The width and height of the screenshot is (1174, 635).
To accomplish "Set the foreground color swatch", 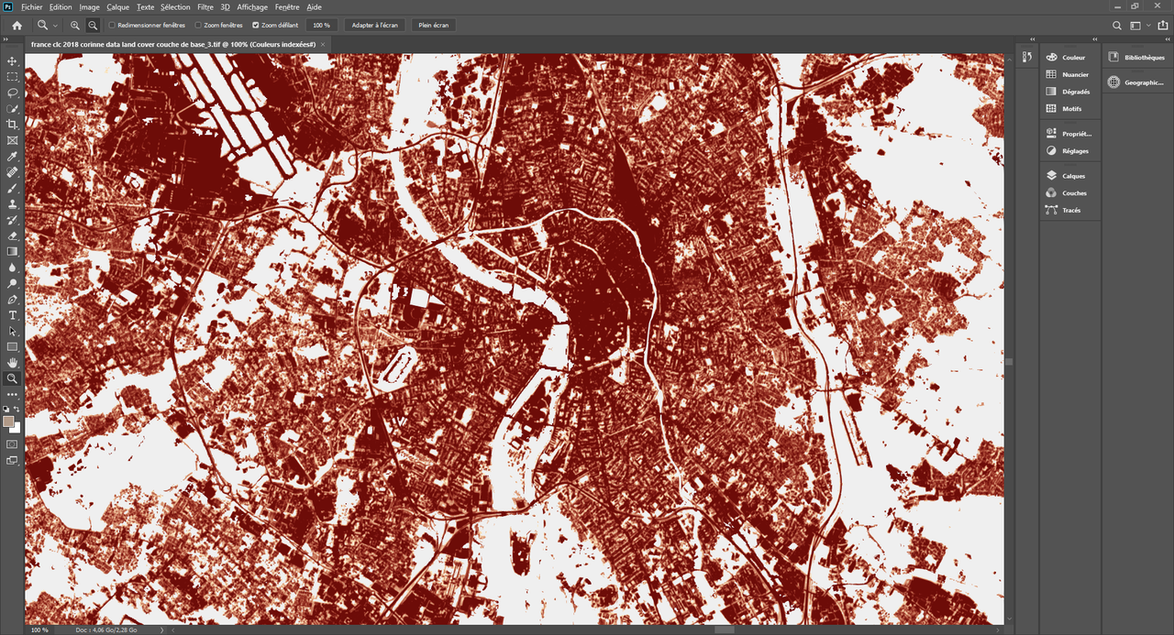I will point(8,422).
